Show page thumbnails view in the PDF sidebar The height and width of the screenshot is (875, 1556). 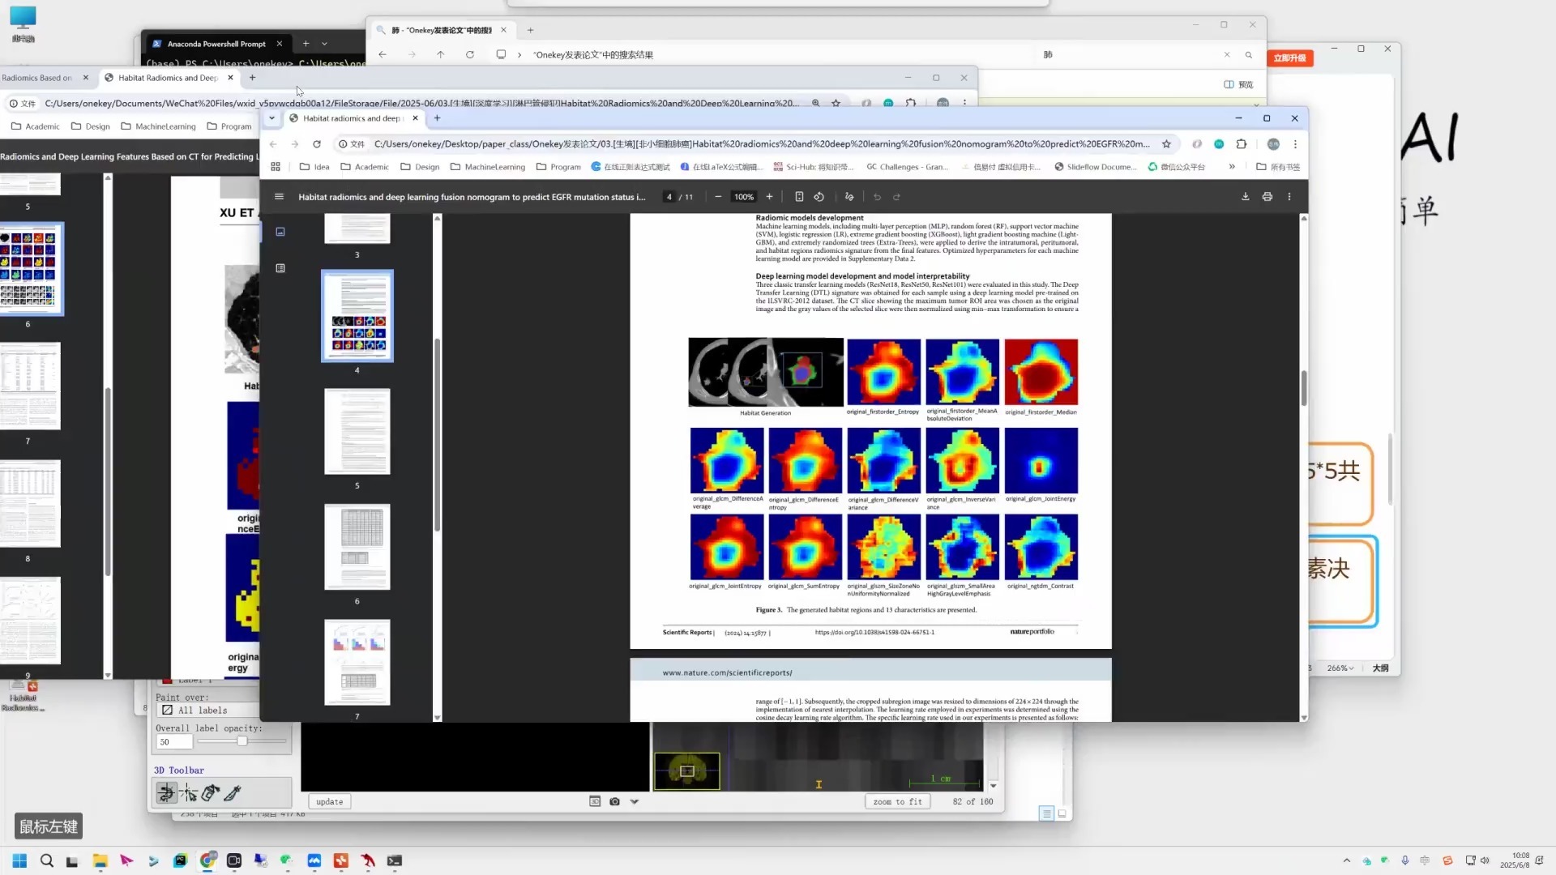[280, 232]
